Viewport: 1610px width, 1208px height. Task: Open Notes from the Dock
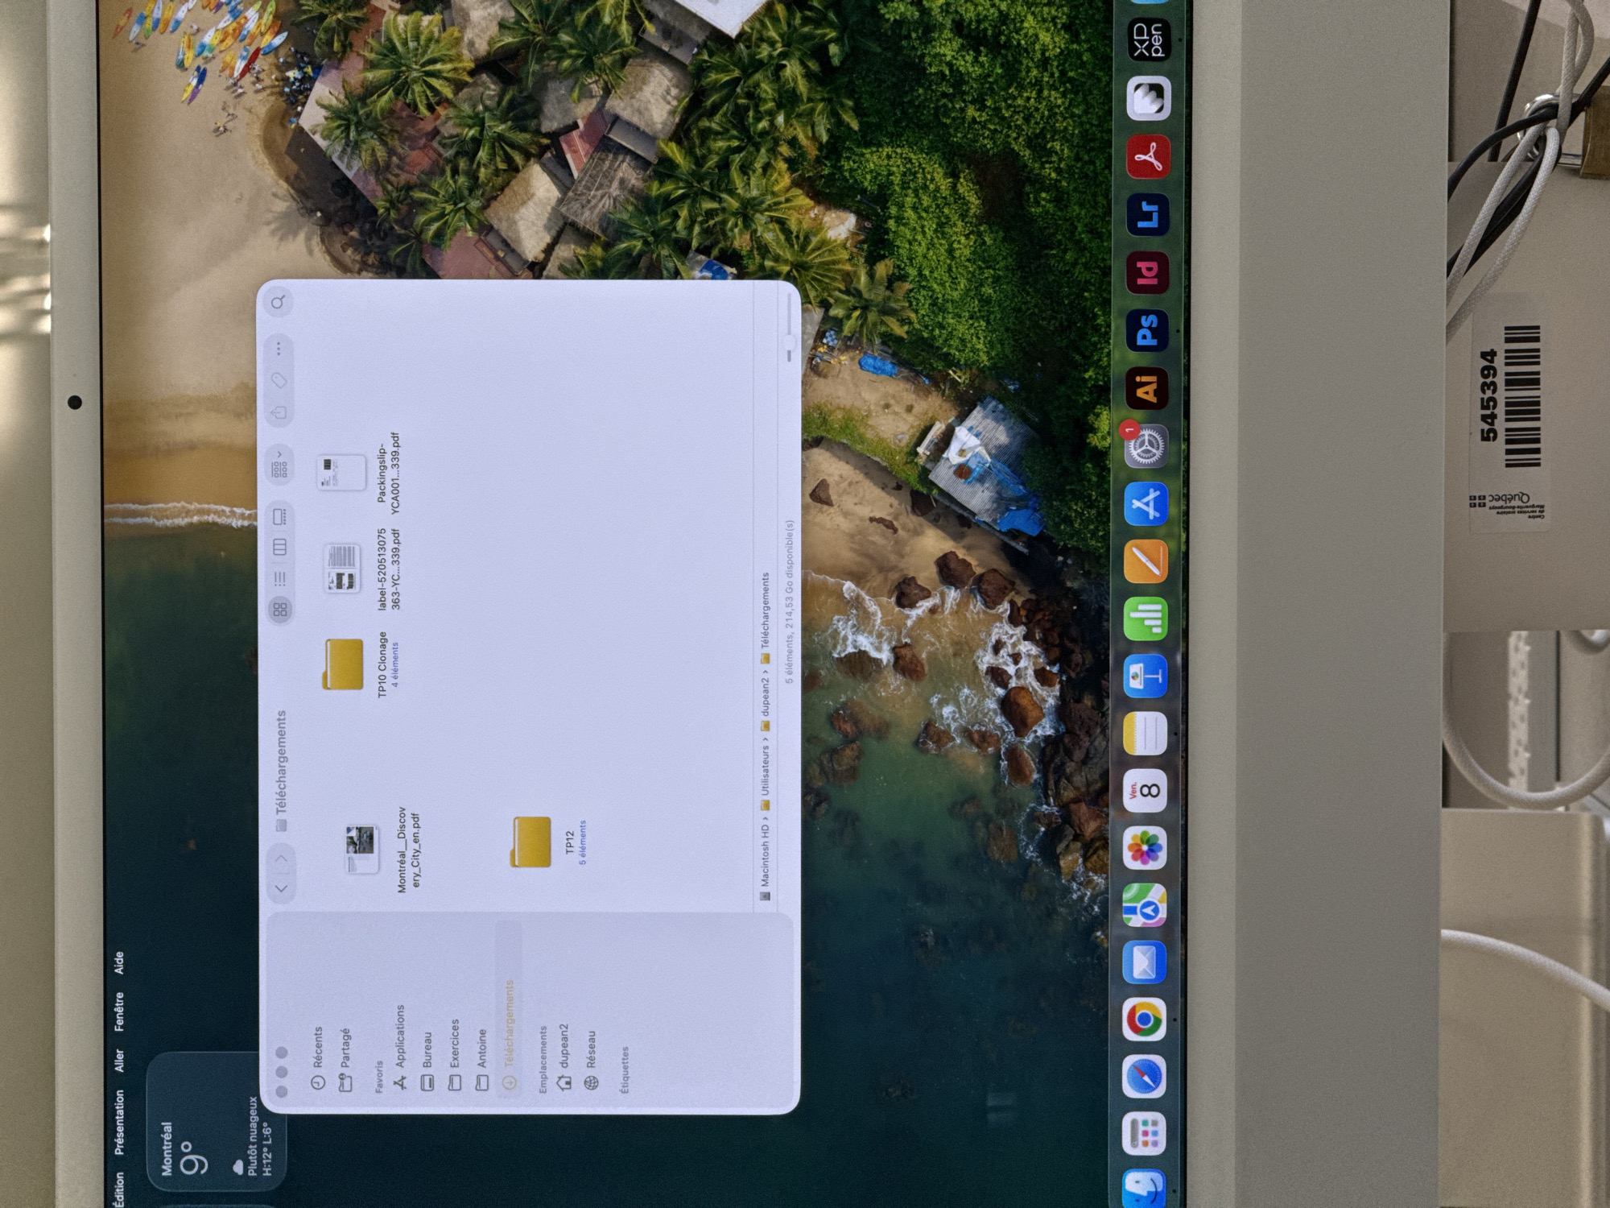pos(1145,733)
